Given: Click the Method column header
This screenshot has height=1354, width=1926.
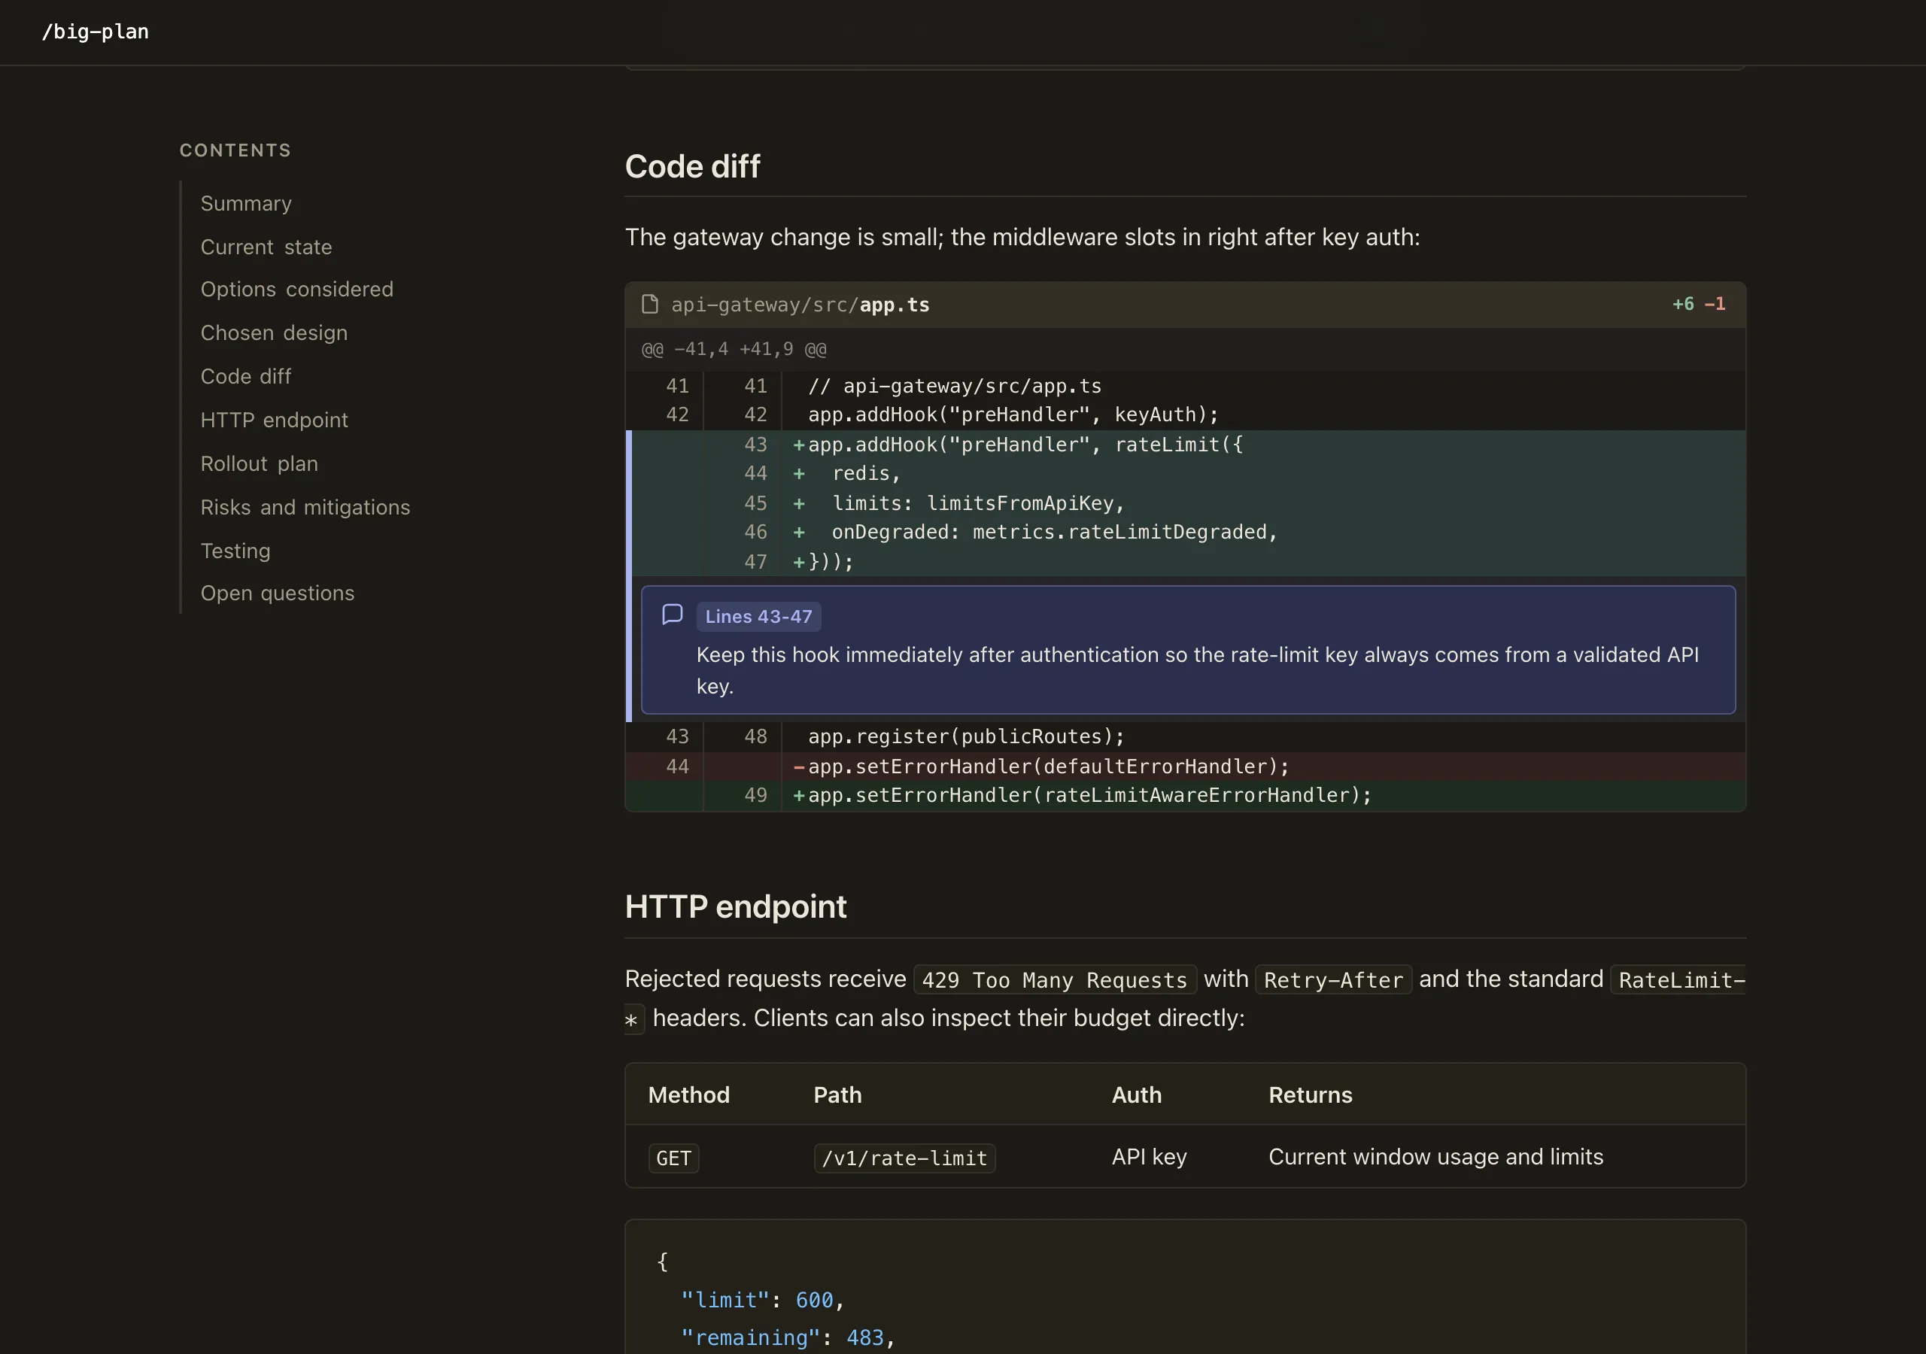Looking at the screenshot, I should (688, 1094).
